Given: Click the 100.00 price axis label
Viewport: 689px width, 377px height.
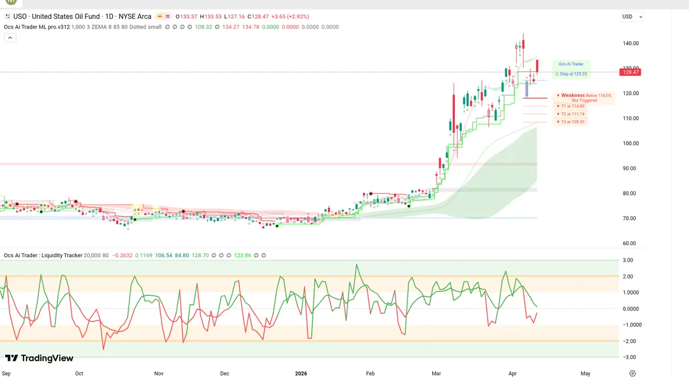Looking at the screenshot, I should [631, 143].
